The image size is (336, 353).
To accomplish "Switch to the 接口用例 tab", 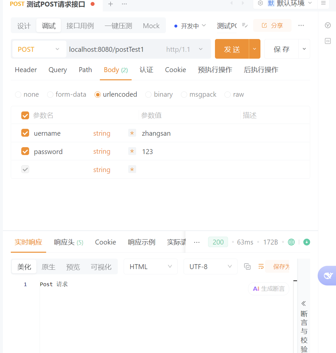I will (80, 26).
